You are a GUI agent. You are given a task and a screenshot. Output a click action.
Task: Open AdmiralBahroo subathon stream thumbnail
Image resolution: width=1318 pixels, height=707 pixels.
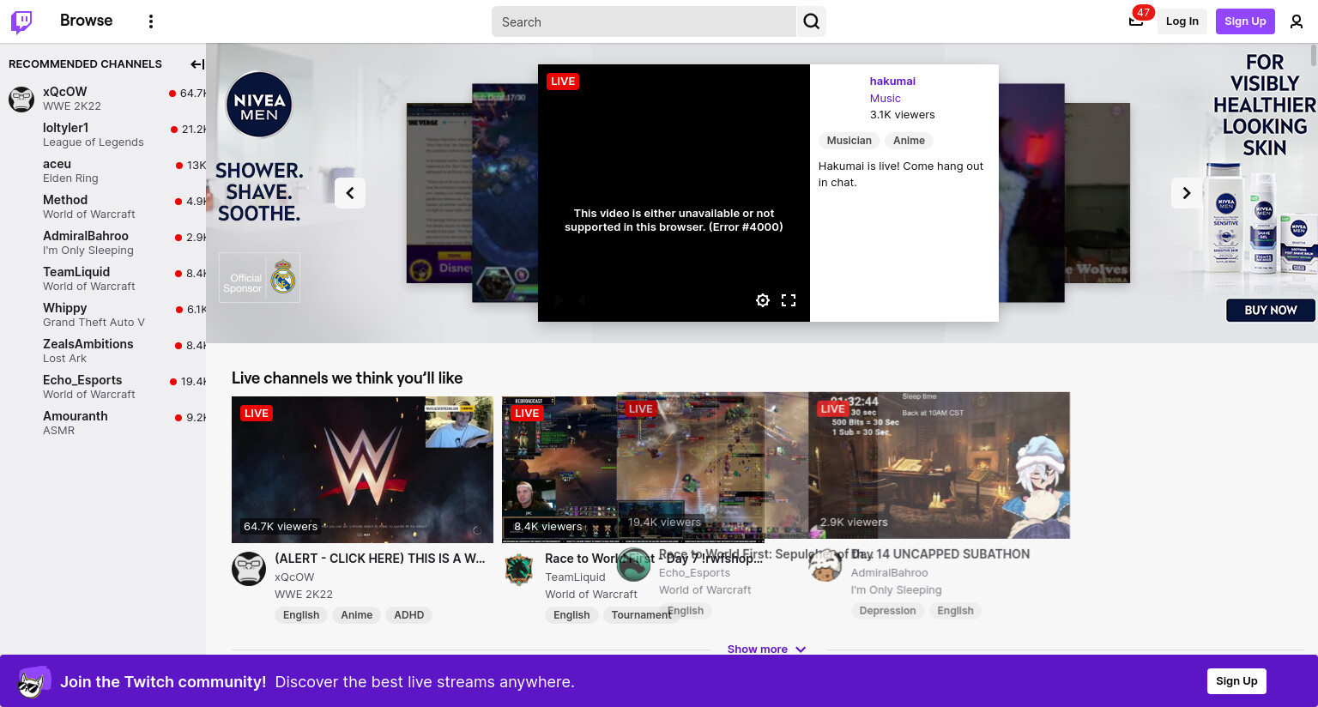tap(939, 465)
